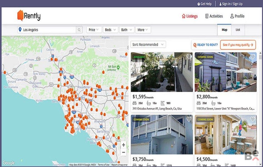Click the Rently logo
The height and width of the screenshot is (167, 263).
click(29, 16)
